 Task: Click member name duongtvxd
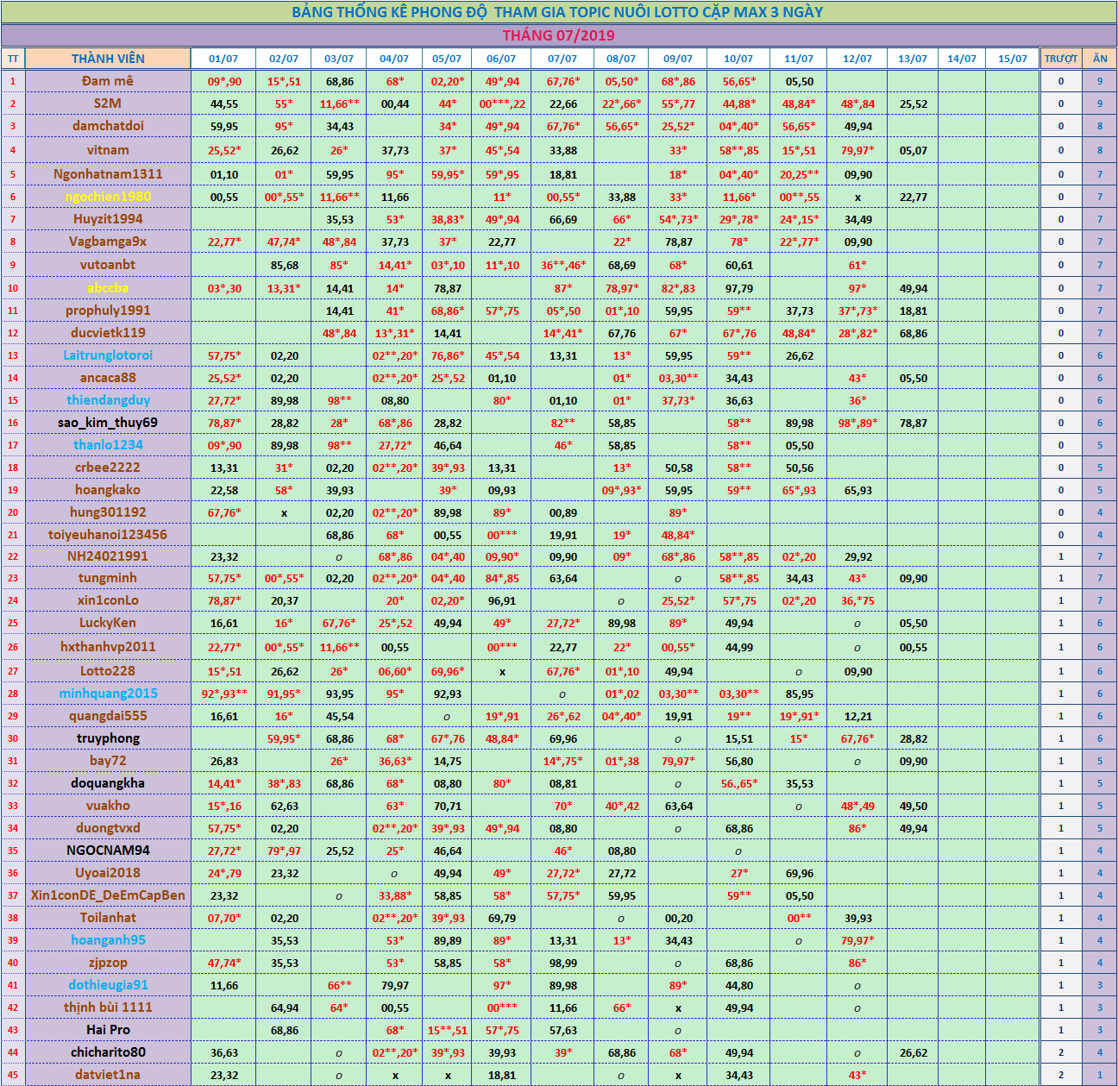(x=108, y=828)
